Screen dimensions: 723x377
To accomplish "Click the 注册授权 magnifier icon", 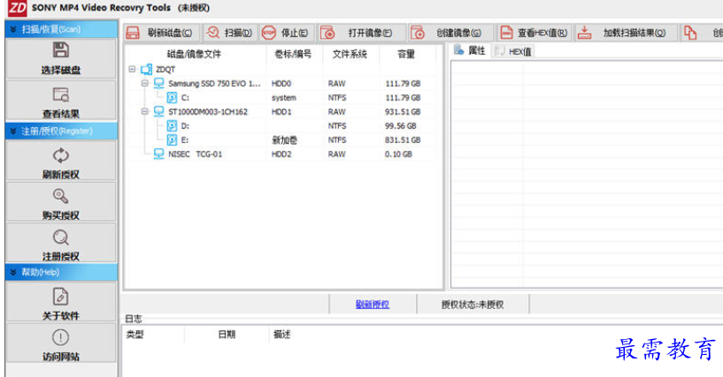I will [x=60, y=238].
